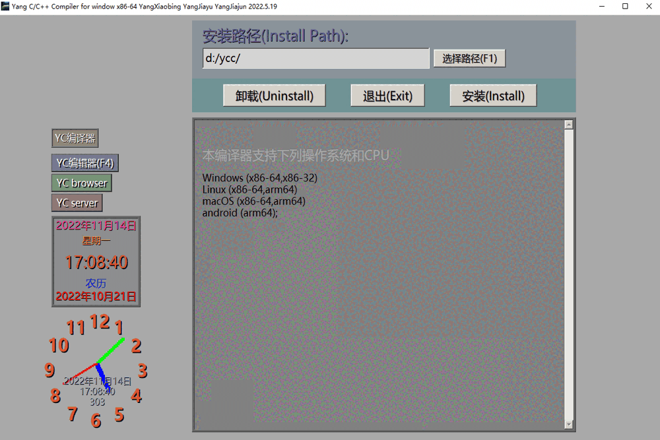Click the 农历 lunar calendar label
The image size is (660, 440).
coord(96,283)
